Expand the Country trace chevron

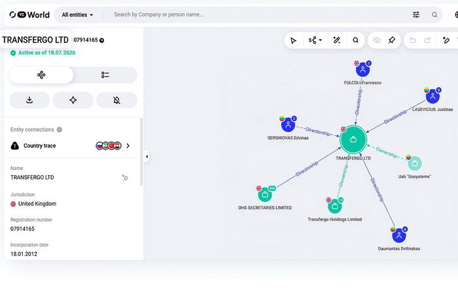[128, 146]
